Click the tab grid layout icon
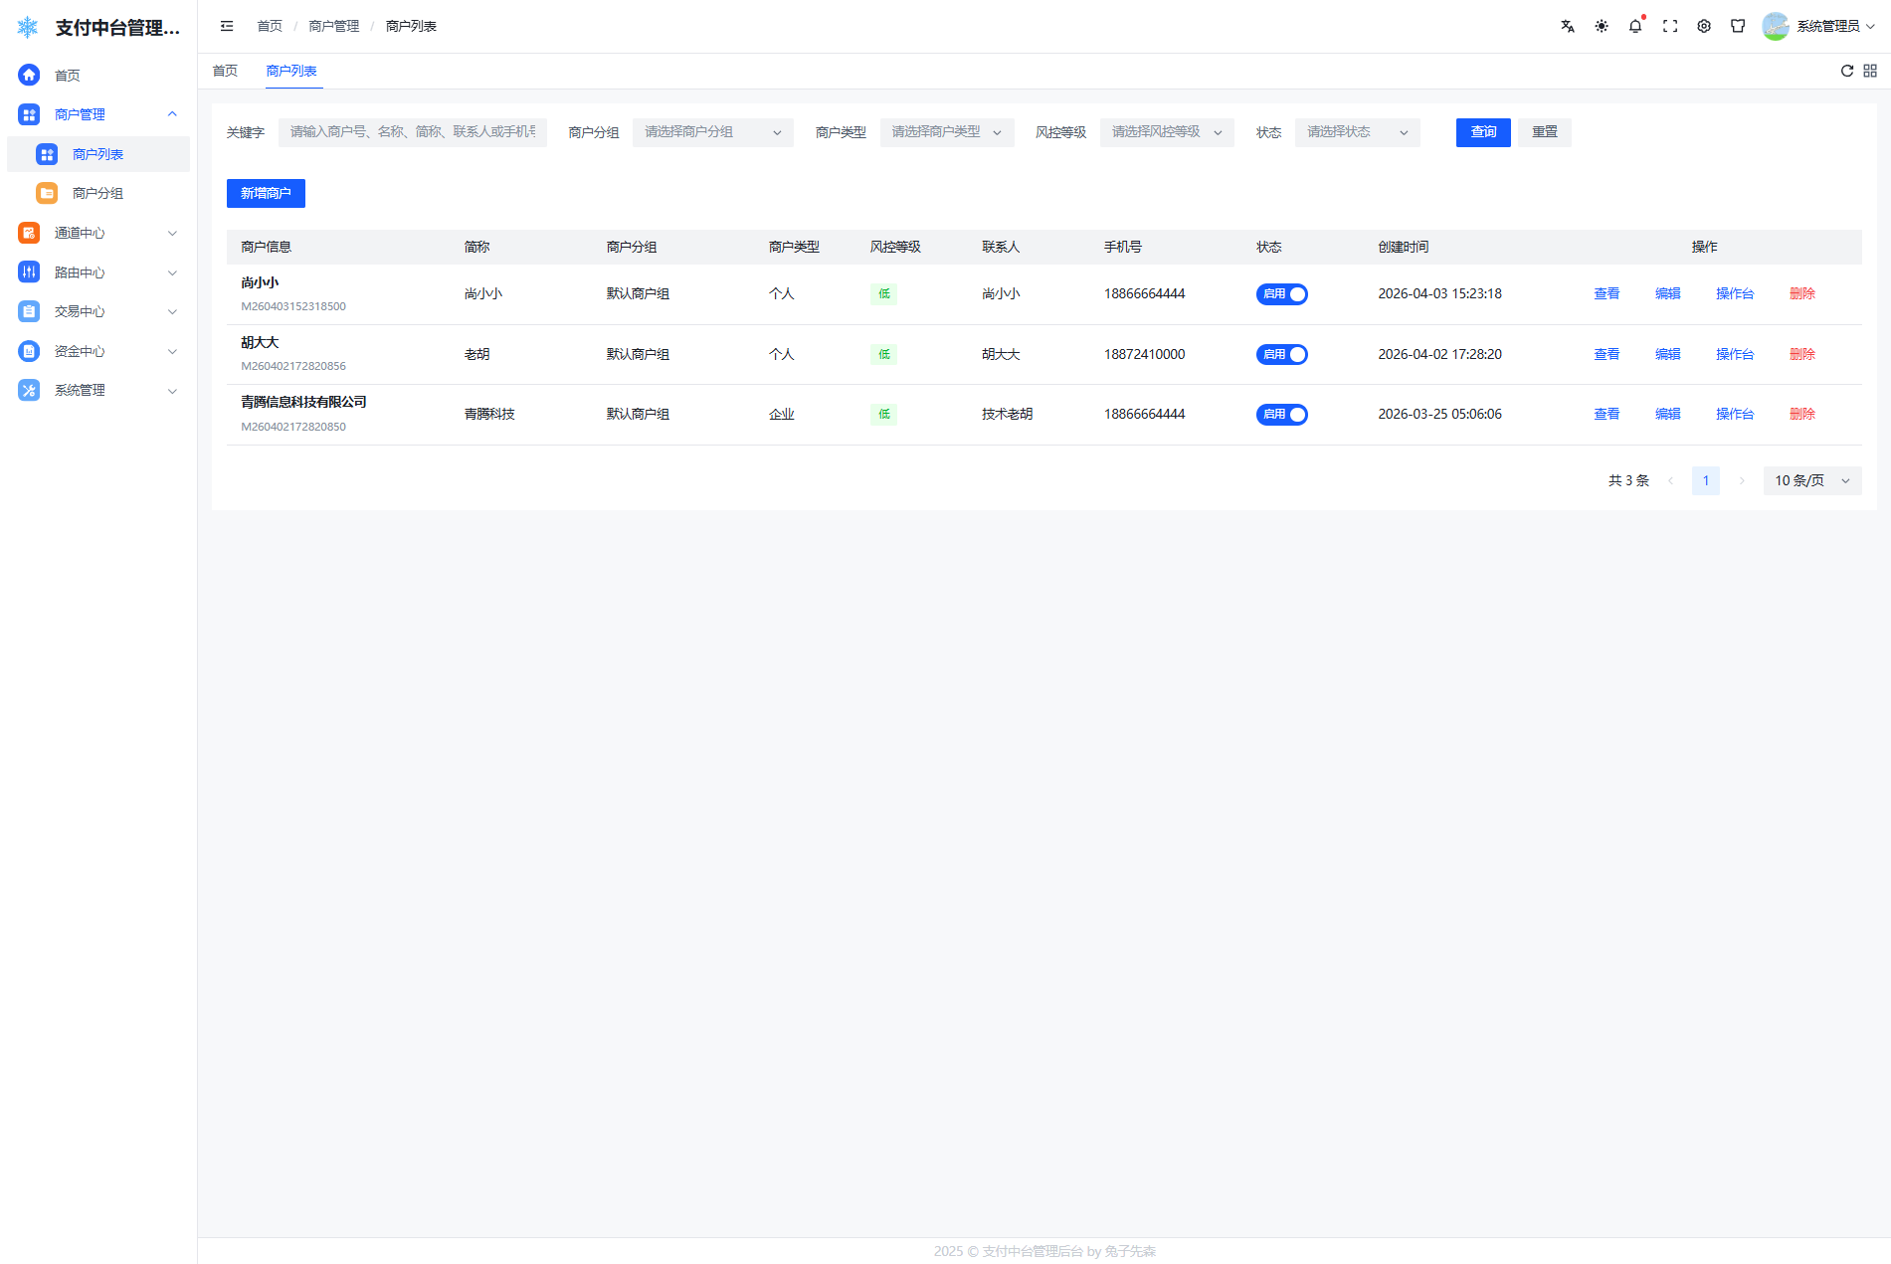1891x1264 pixels. [x=1870, y=71]
